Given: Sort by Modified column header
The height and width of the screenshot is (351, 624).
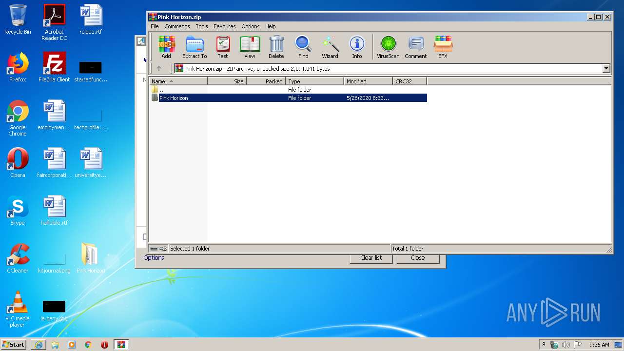Looking at the screenshot, I should (x=369, y=81).
